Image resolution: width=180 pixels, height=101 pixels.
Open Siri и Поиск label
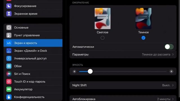[22, 74]
